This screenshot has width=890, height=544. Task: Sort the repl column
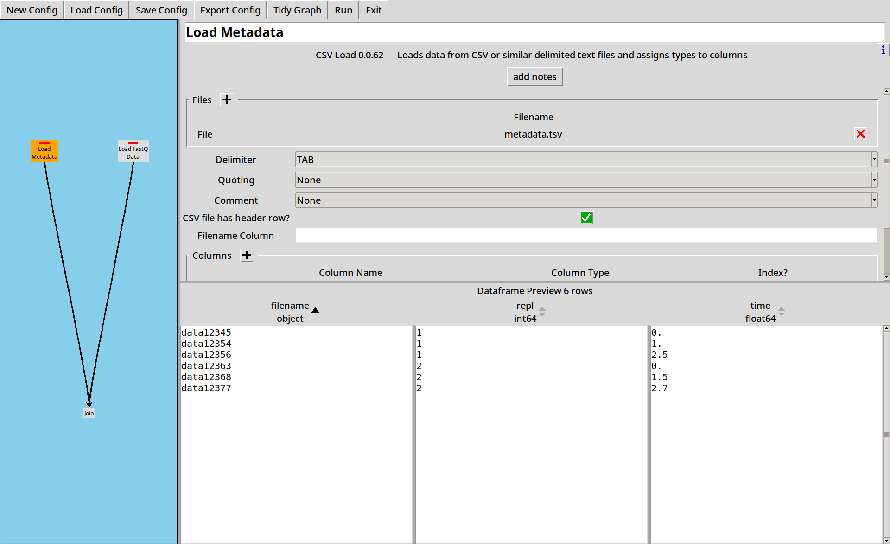(542, 312)
